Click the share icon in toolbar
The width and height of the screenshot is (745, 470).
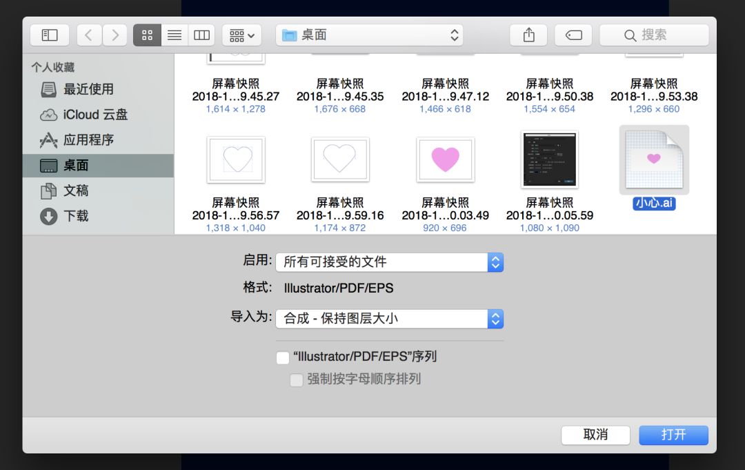pyautogui.click(x=529, y=35)
